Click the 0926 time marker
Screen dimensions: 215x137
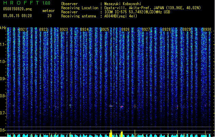point(125,29)
